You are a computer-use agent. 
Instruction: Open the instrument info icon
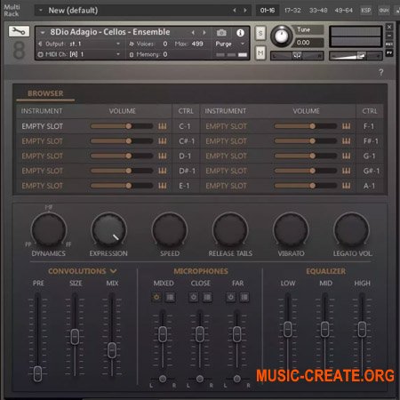pyautogui.click(x=240, y=32)
